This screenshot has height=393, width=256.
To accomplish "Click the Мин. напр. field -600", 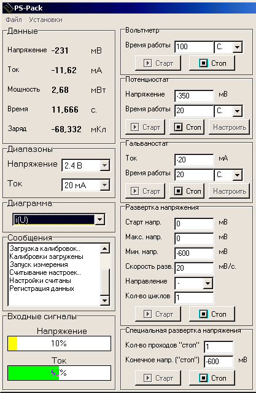I will click(194, 253).
